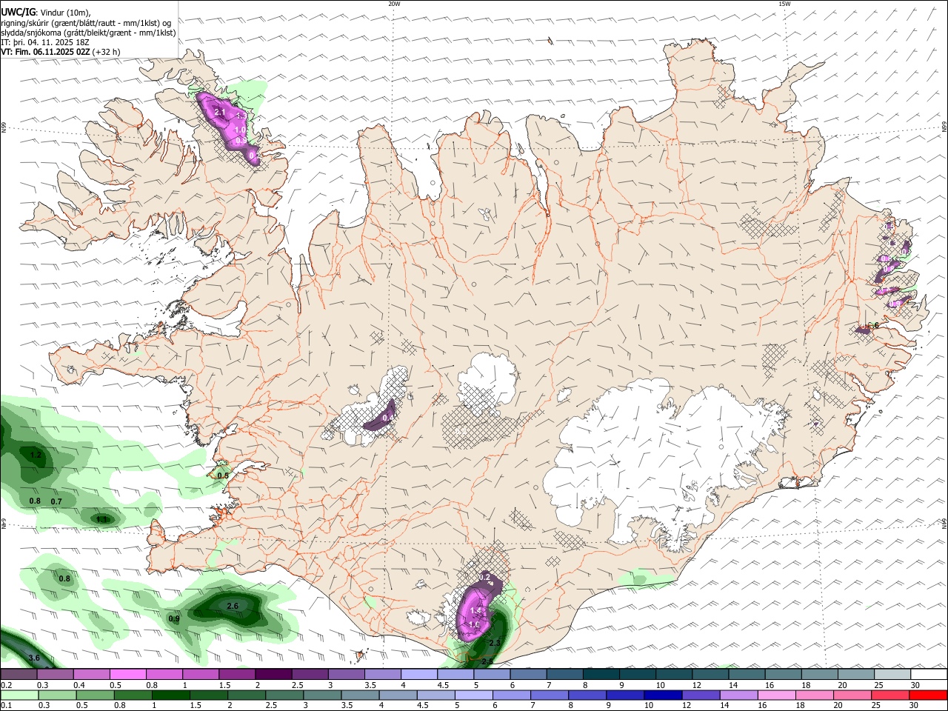Viewport: 948px width, 711px height.
Task: Select the palest green 0.1 swatch in lower legend
Action: pos(19,695)
